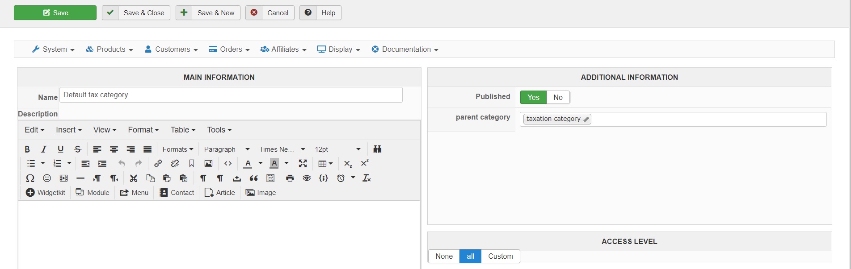Viewport: 851px width, 269px height.
Task: Open the Formats dropdown in the editor
Action: (x=177, y=149)
